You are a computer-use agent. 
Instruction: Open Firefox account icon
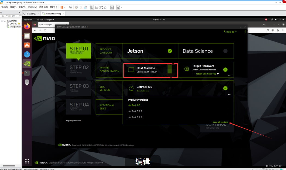(x=273, y=30)
